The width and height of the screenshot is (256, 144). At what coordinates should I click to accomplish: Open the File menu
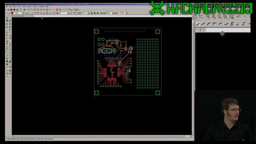(x=7, y=7)
